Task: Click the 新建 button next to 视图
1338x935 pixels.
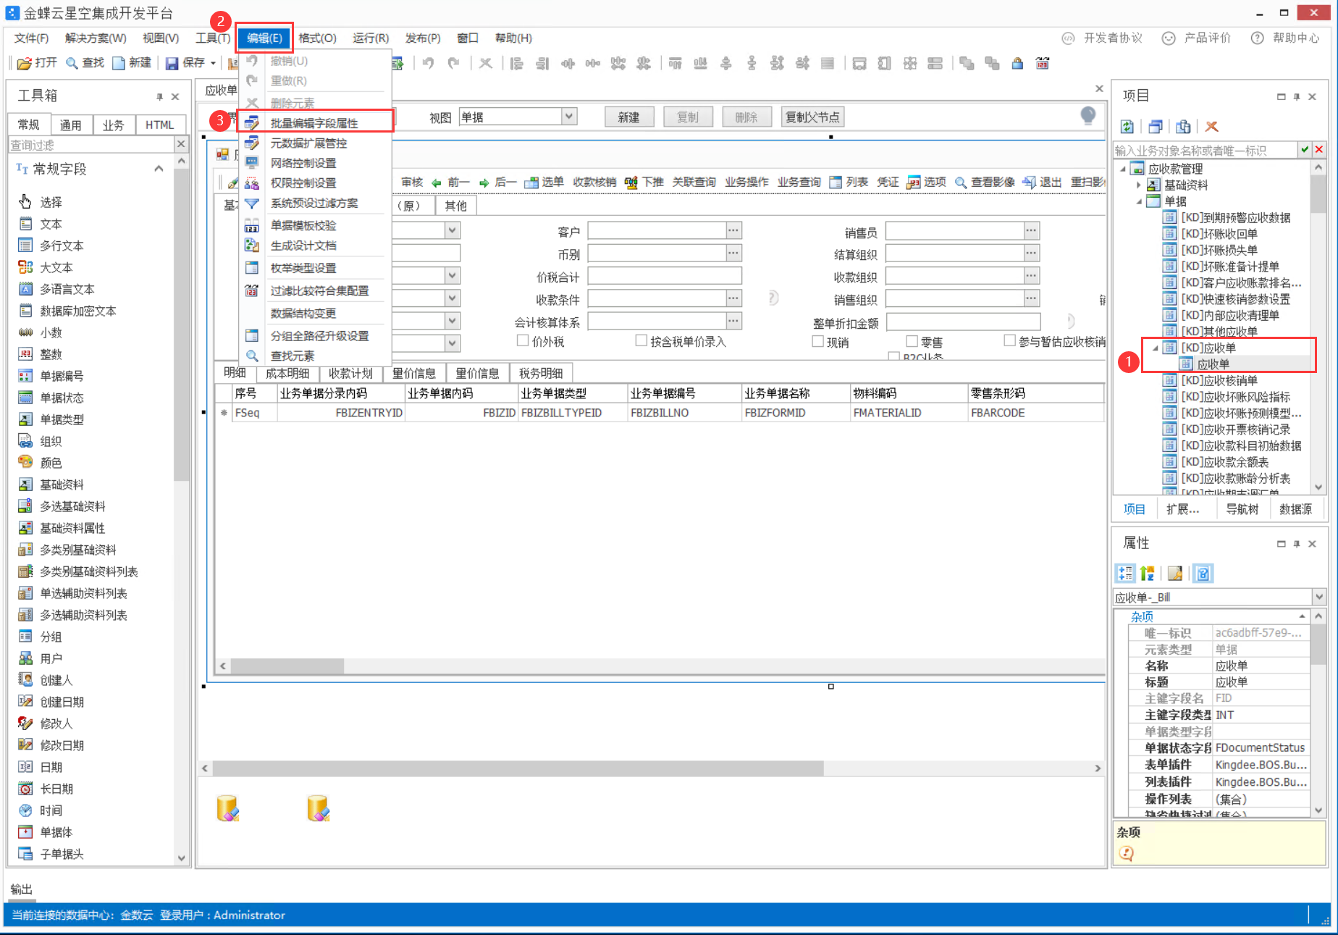Action: point(628,117)
